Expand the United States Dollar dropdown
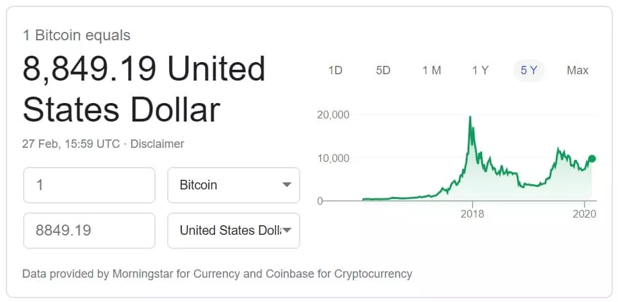Image resolution: width=618 pixels, height=302 pixels. [233, 230]
